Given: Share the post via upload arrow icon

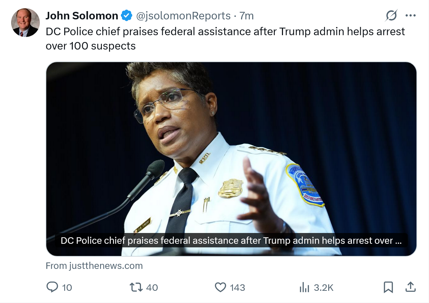Looking at the screenshot, I should (410, 287).
